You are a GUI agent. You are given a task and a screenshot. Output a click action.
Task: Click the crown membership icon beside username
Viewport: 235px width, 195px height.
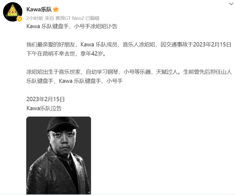coord(56,9)
